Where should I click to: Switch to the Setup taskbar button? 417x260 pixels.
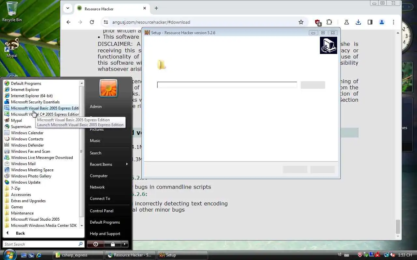tap(182, 255)
